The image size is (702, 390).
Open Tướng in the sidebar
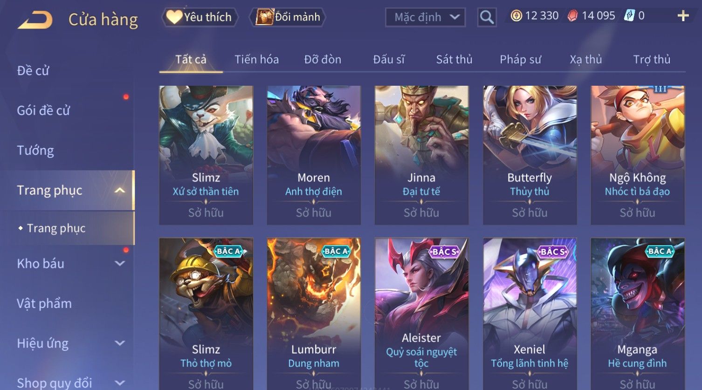[x=35, y=151]
